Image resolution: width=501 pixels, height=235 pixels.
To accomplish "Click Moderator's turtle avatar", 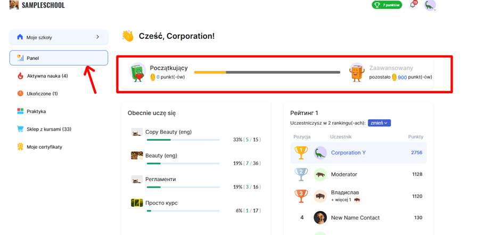I will point(320,174).
